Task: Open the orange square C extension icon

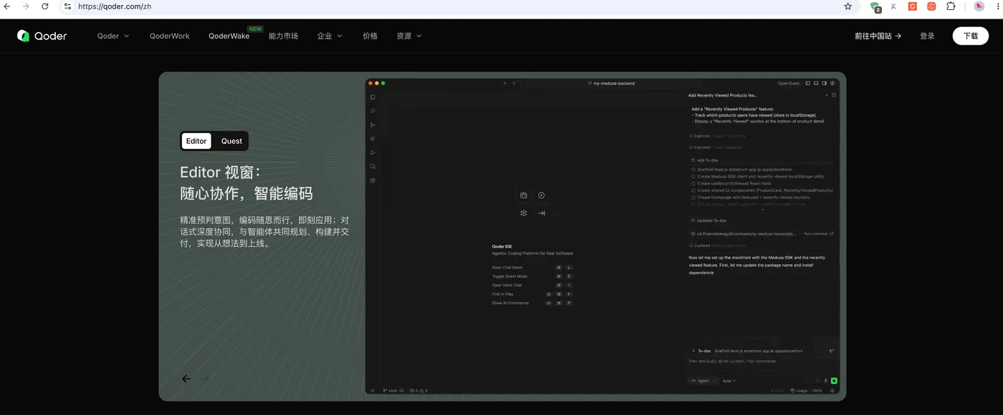Action: pos(913,6)
